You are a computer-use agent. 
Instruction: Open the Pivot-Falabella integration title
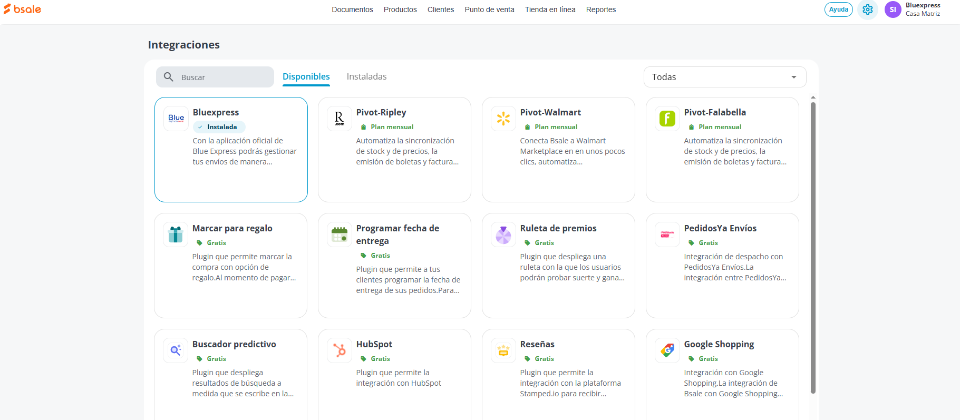pos(715,112)
